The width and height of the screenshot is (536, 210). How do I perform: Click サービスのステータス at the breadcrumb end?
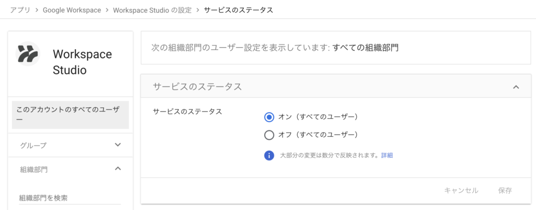point(238,10)
